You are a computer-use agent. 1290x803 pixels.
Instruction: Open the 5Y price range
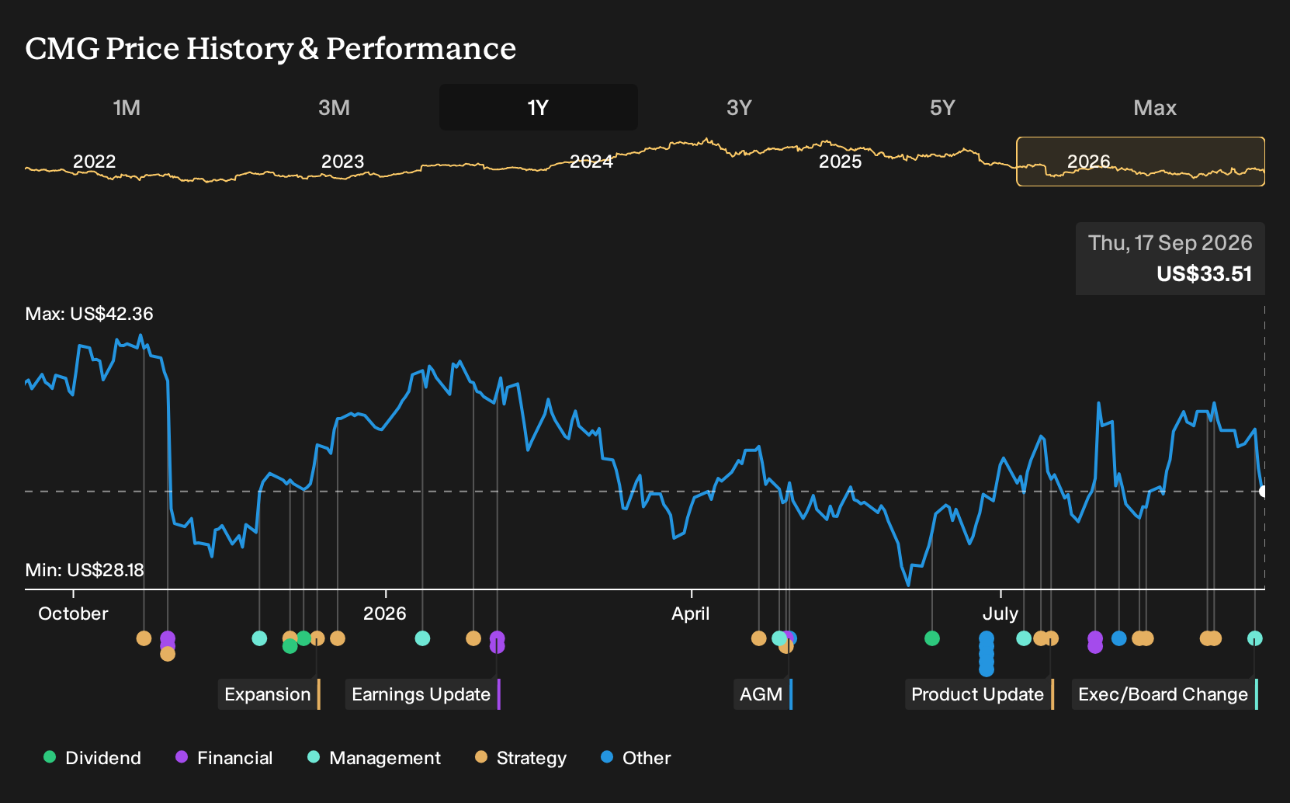[x=942, y=107]
